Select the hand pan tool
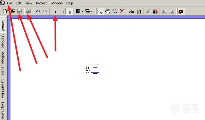The image size is (205, 120). (x=108, y=11)
